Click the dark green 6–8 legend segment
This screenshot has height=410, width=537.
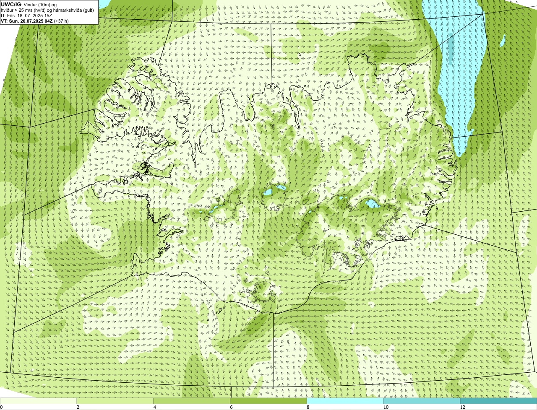click(269, 401)
